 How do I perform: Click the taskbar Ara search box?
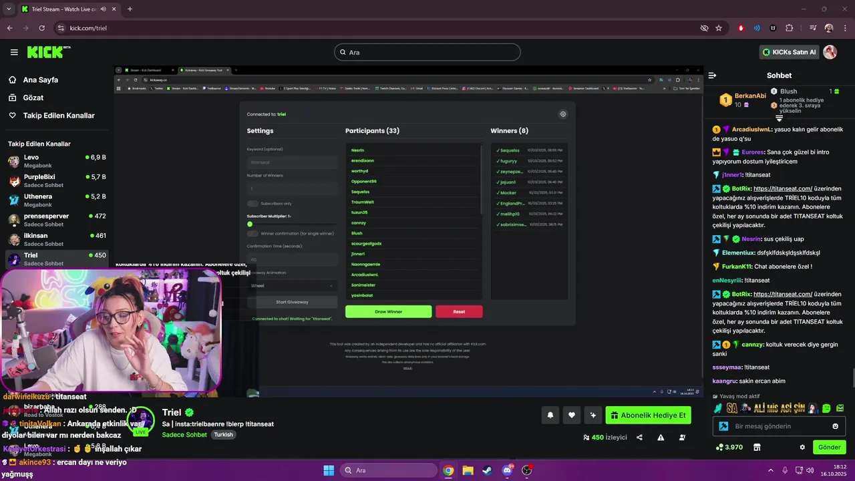point(388,470)
